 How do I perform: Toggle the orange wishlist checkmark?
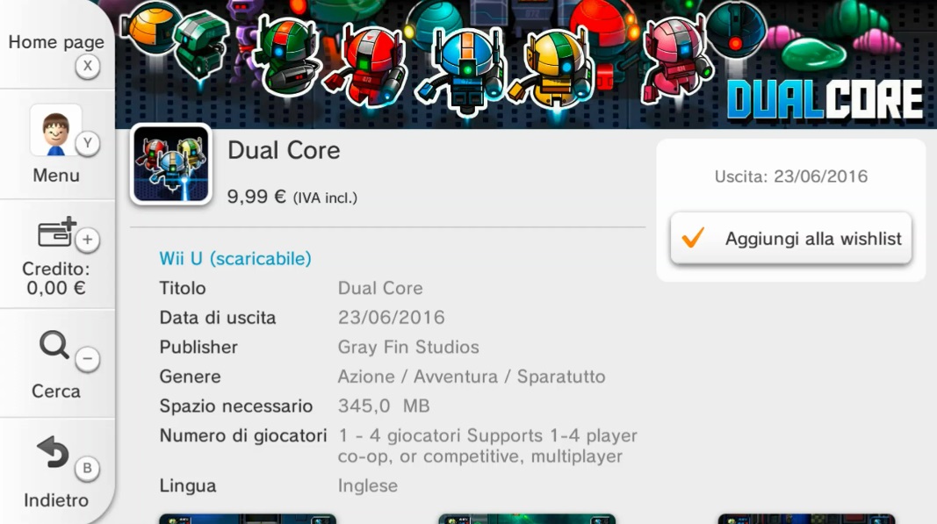point(693,238)
